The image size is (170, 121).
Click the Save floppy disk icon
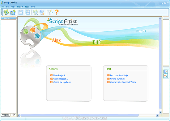[21, 12]
